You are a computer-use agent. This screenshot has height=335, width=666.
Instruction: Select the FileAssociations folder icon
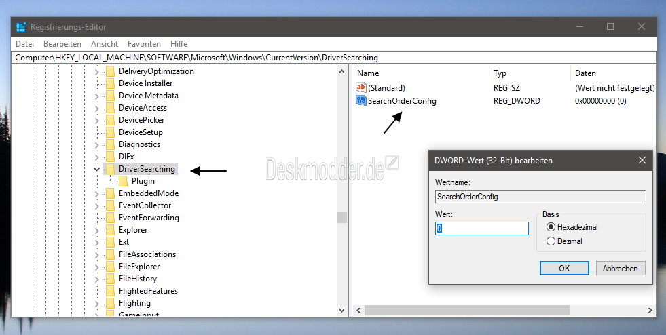[110, 254]
